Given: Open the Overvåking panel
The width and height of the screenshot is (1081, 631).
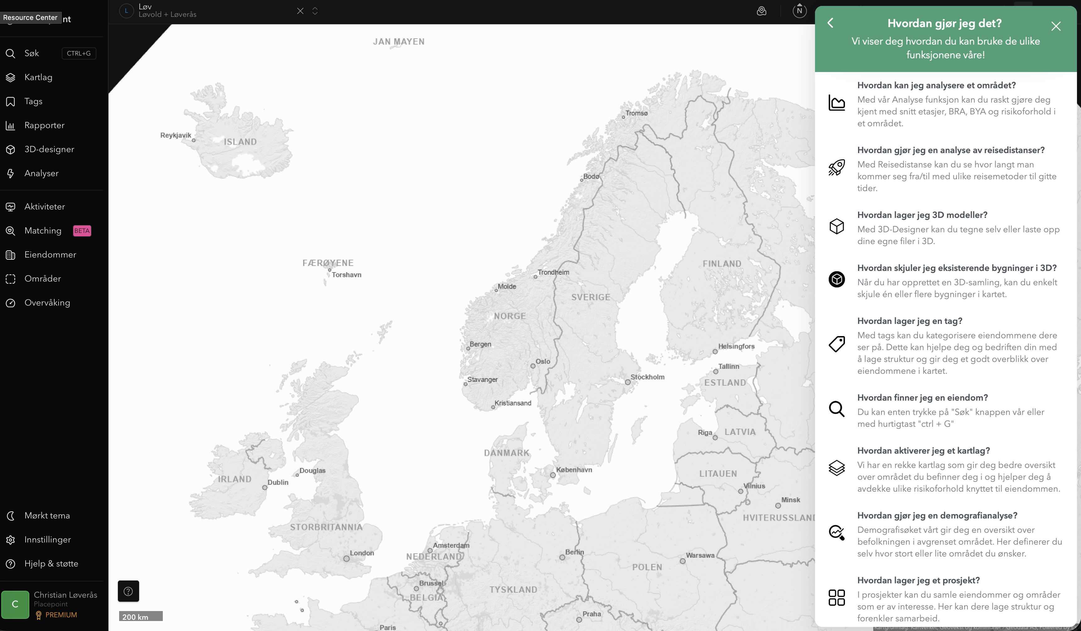Looking at the screenshot, I should tap(47, 302).
